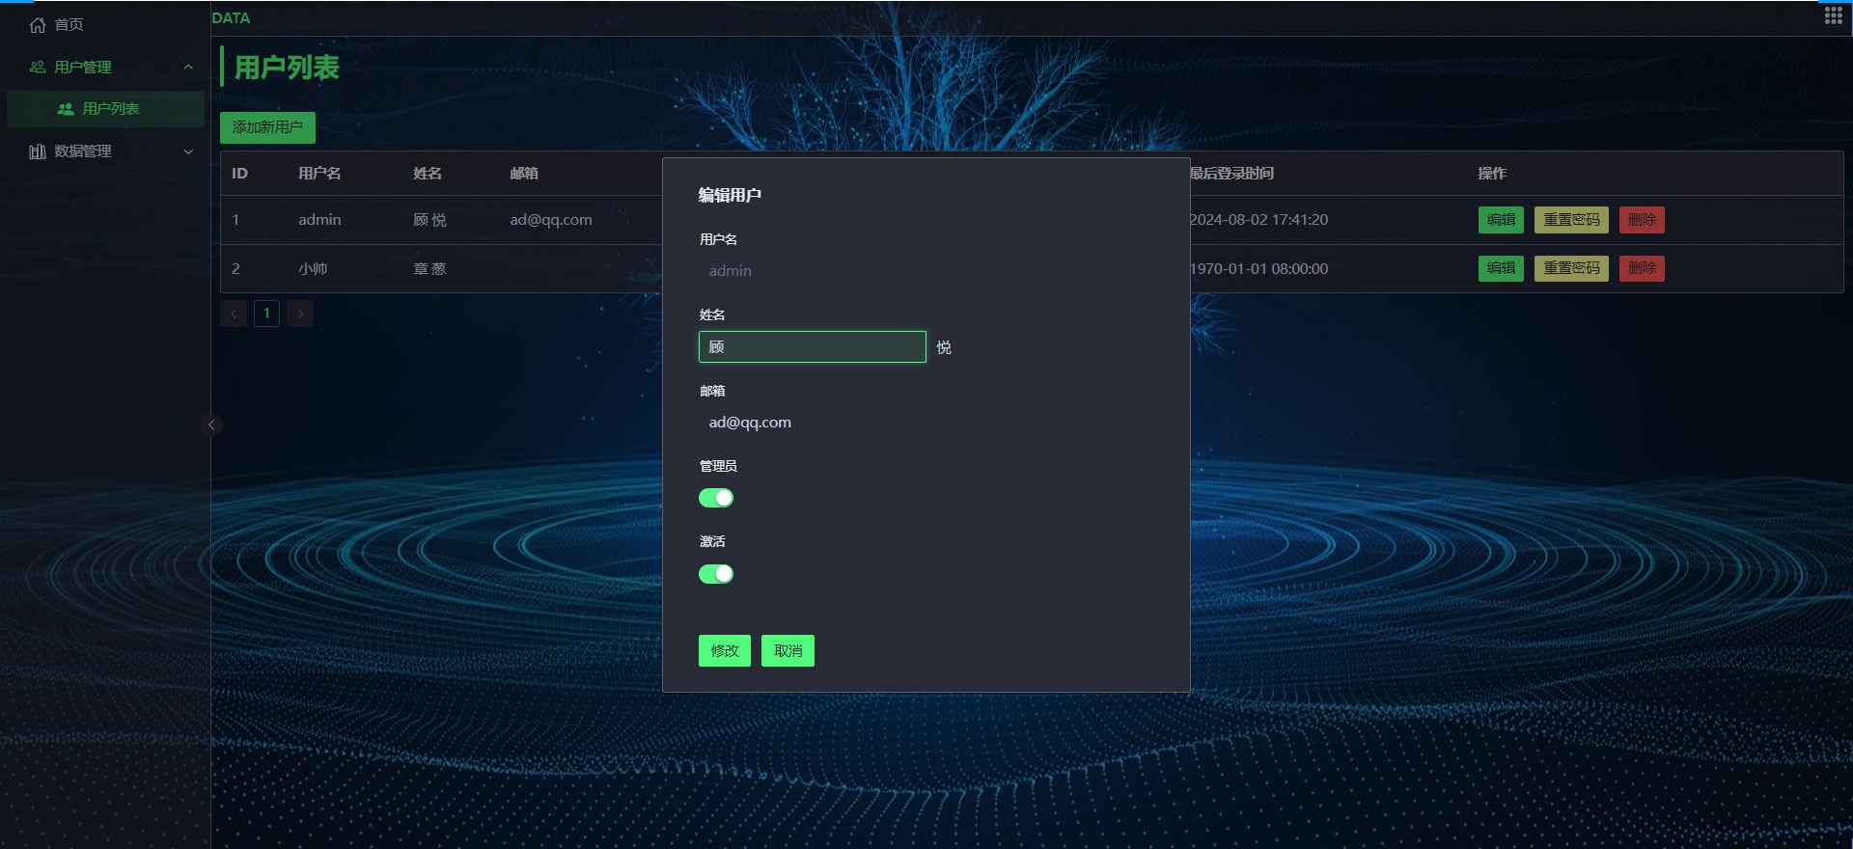1853x849 pixels.
Task: Click 添加新用户 button
Action: coord(267,127)
